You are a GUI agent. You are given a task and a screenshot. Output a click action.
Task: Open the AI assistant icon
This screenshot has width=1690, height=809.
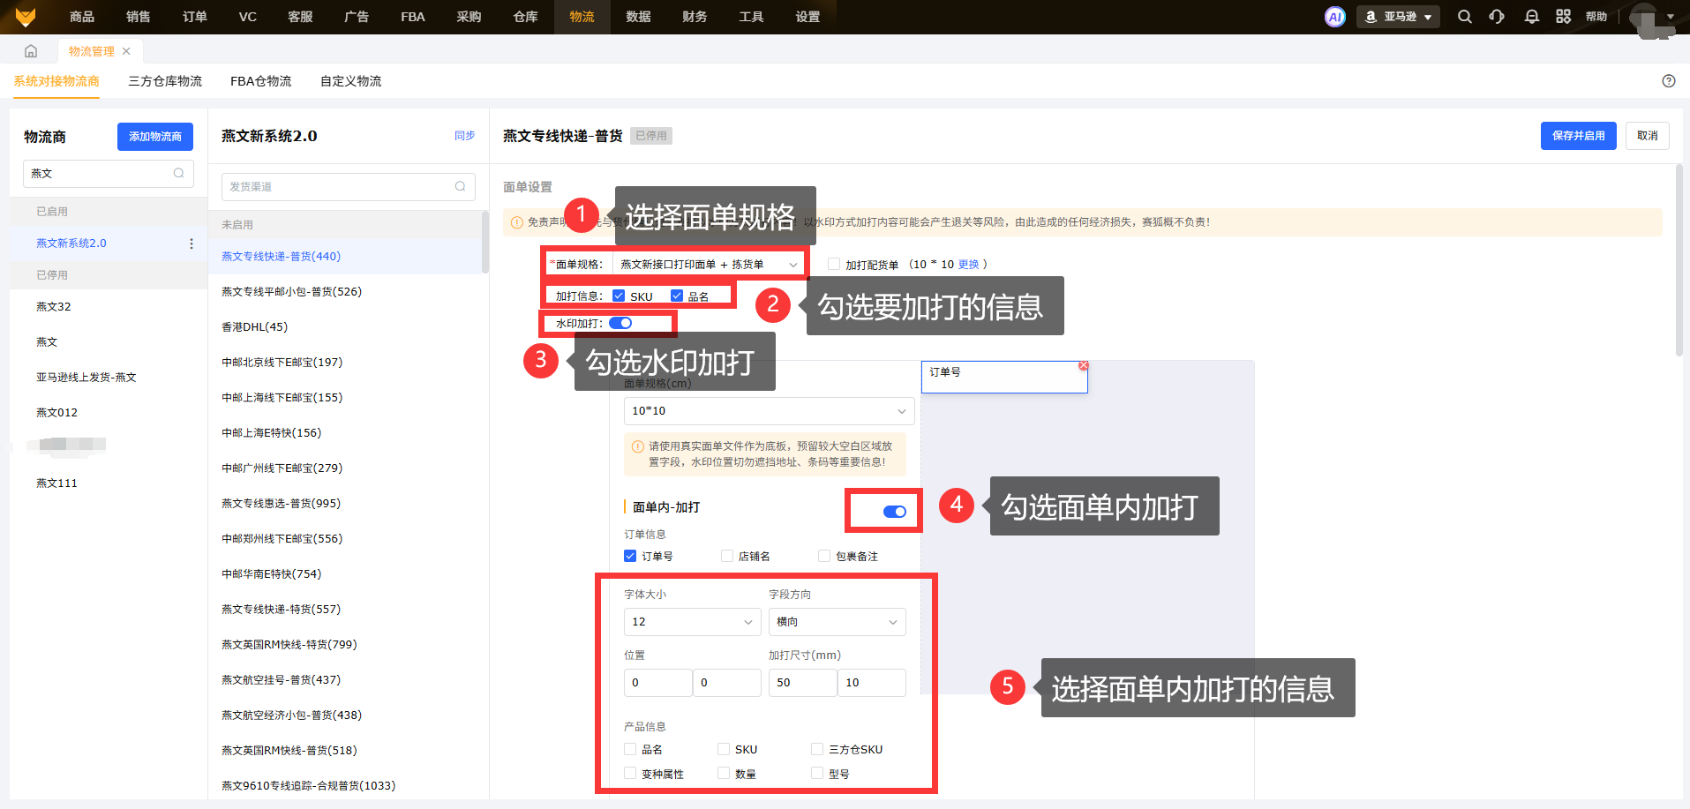click(1335, 17)
